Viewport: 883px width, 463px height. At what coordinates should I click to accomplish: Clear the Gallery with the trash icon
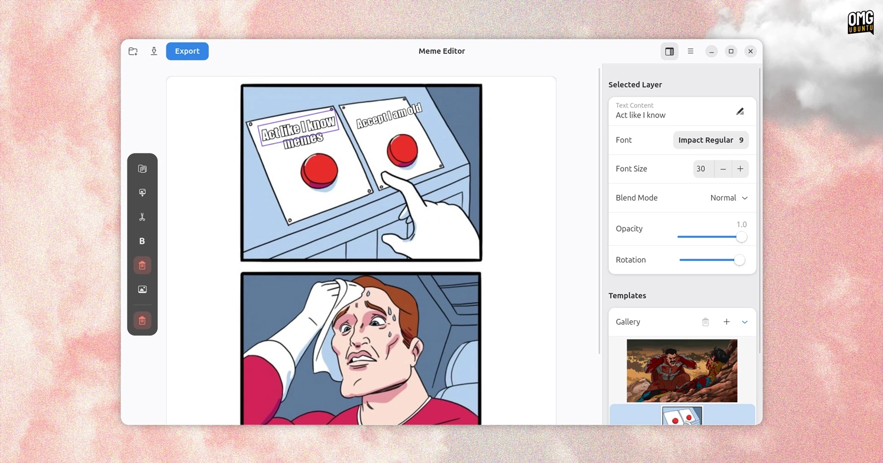point(706,322)
